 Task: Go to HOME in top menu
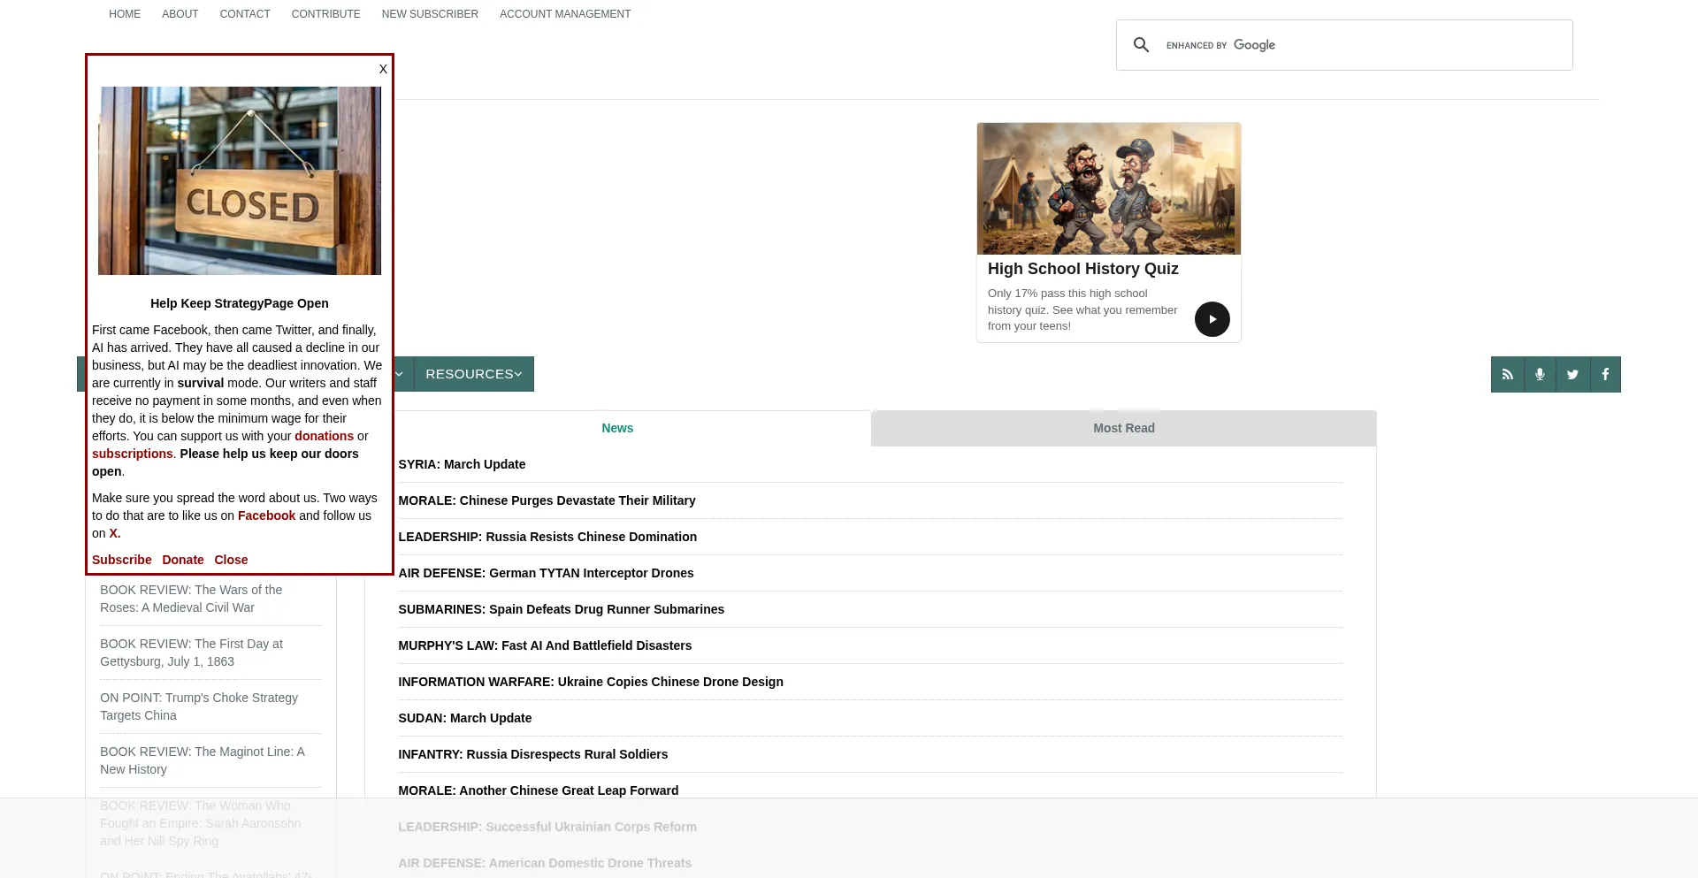click(x=125, y=14)
